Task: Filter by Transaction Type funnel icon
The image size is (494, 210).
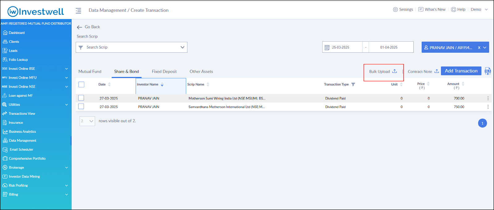Action: [353, 84]
